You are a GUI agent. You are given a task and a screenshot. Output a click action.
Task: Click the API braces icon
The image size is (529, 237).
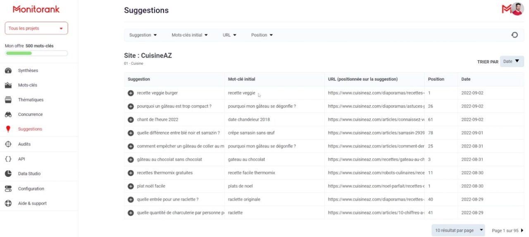(x=8, y=159)
